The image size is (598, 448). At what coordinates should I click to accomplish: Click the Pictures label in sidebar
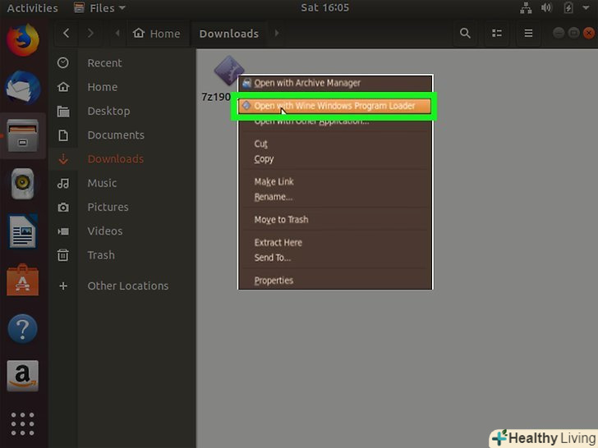tap(108, 207)
